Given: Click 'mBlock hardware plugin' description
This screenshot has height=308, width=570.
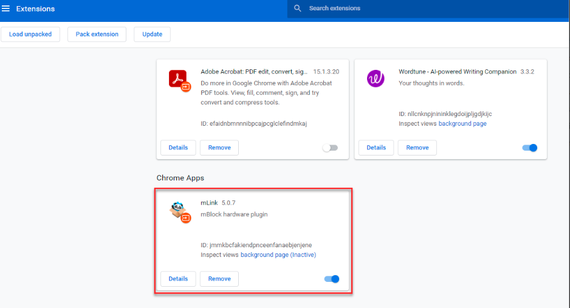Looking at the screenshot, I should point(234,214).
